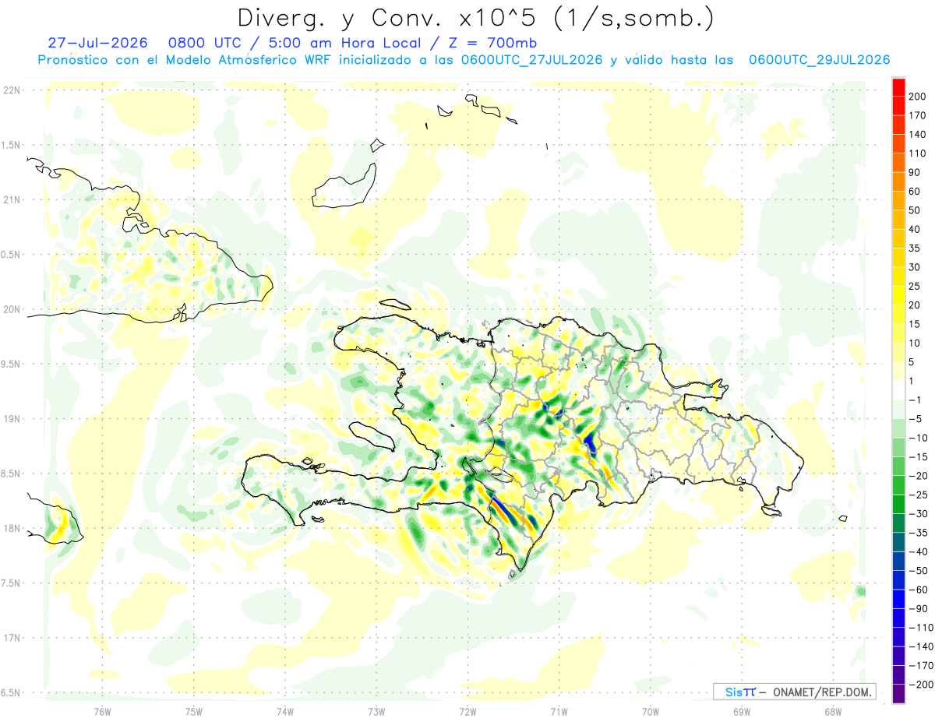This screenshot has width=935, height=722.
Task: Click the '20N' latitude label
Action: (x=12, y=309)
